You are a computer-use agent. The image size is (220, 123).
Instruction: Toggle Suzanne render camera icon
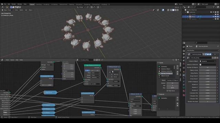click(x=218, y=19)
